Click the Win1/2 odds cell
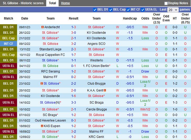191x140 pixels. tap(145, 109)
